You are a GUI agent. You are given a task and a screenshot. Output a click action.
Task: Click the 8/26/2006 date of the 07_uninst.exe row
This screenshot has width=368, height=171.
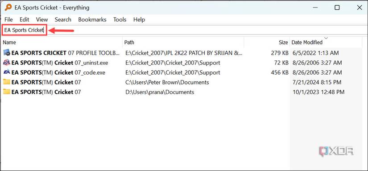317,63
